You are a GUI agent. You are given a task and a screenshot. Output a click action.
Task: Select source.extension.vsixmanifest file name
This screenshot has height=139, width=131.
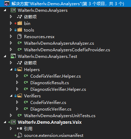click(54, 136)
